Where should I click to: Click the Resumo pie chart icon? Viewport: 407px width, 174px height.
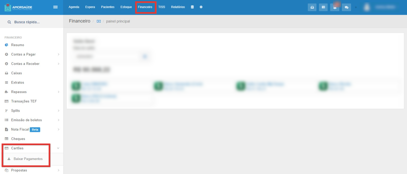click(7, 45)
